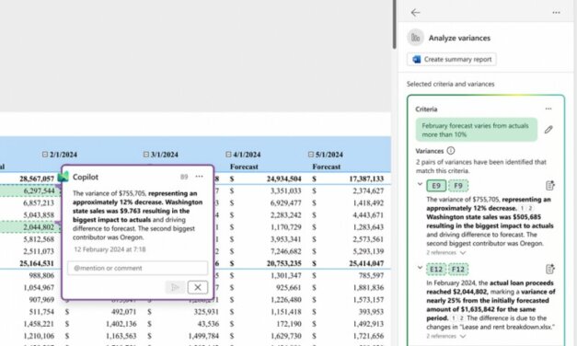The image size is (577, 346).
Task: Select cell with value 492,071
Action: pyautogui.click(x=123, y=311)
